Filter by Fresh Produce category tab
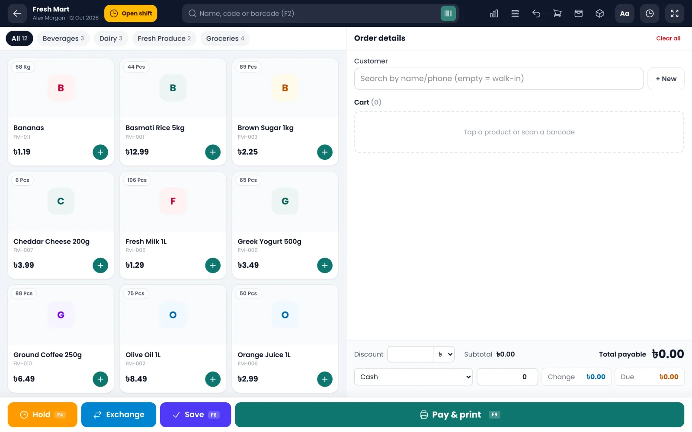692x432 pixels. [x=164, y=38]
